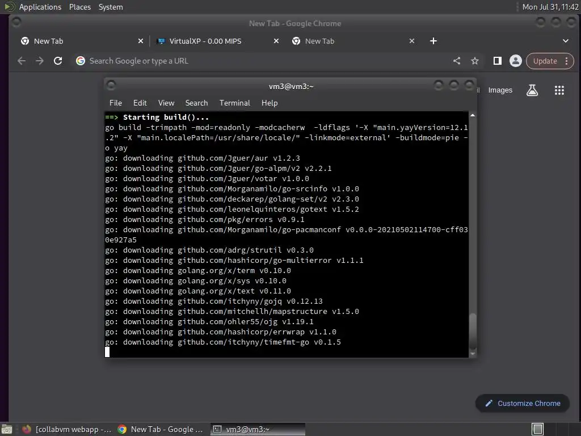Click the line downloading mitchellh/mapstructure v1.5.0

click(232, 312)
